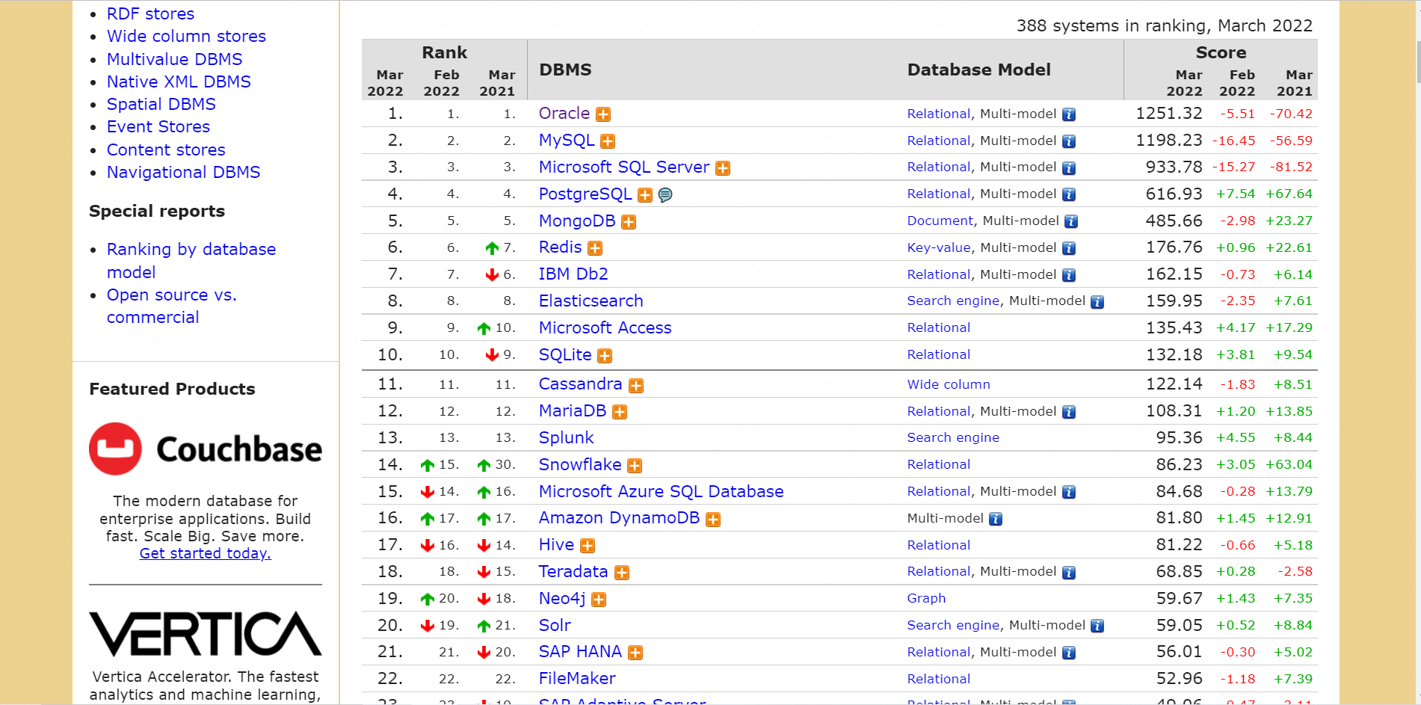Click the Vertica logo
The width and height of the screenshot is (1421, 705).
click(206, 634)
